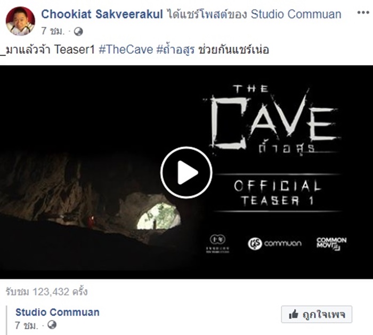The width and height of the screenshot is (373, 335).
Task: Like the Studio Commuan page
Action: click(x=317, y=314)
